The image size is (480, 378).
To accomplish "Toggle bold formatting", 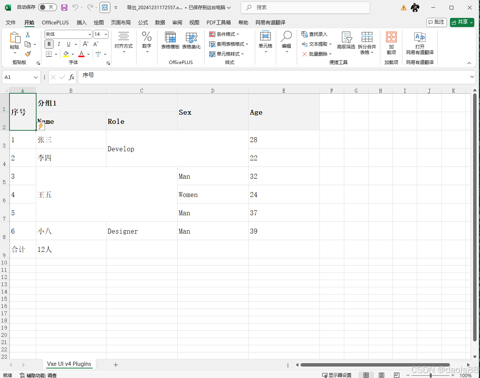I will point(49,44).
